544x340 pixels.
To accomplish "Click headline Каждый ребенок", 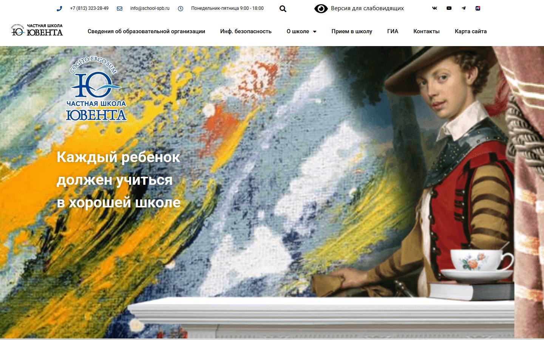I will (118, 157).
